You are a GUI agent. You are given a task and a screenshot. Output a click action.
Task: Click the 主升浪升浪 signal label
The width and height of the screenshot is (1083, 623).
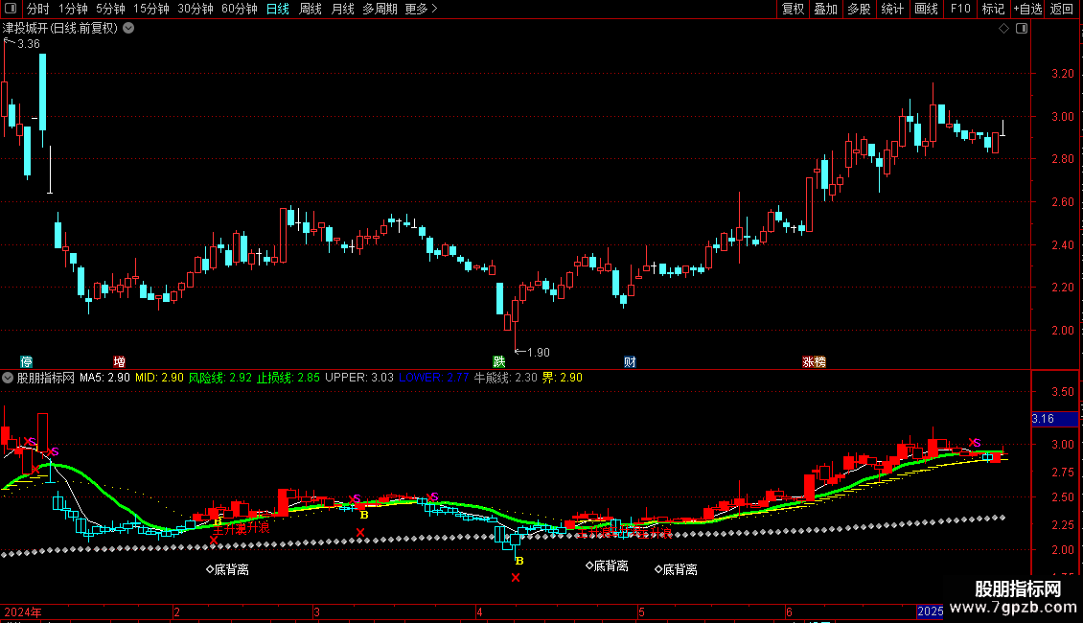242,528
